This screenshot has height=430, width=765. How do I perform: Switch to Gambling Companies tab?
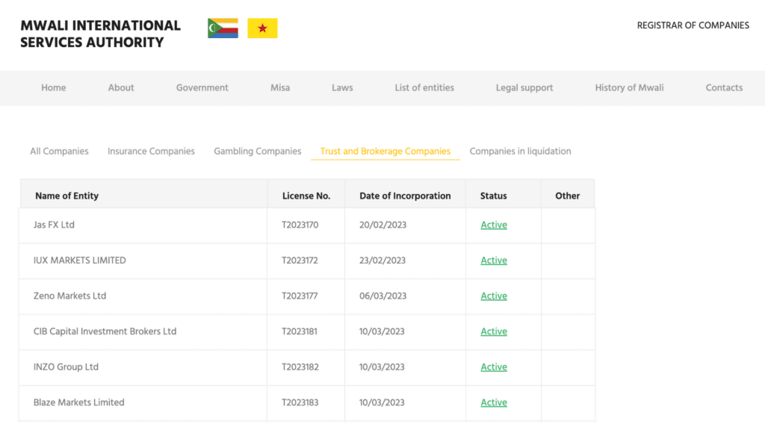[258, 151]
